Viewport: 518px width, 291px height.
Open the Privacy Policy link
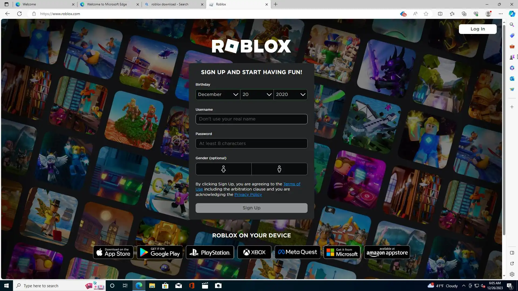(248, 195)
